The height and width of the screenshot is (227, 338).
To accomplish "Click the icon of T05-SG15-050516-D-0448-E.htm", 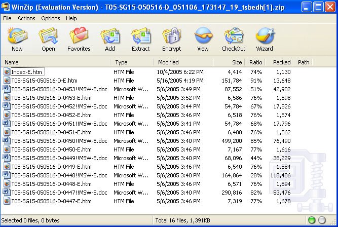I will click(7, 184).
